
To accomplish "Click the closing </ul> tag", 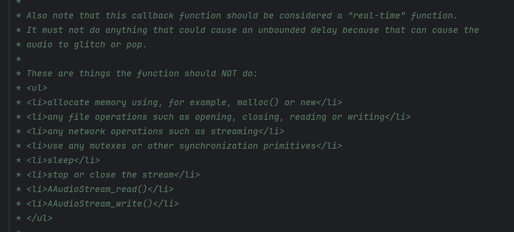I will coord(39,218).
